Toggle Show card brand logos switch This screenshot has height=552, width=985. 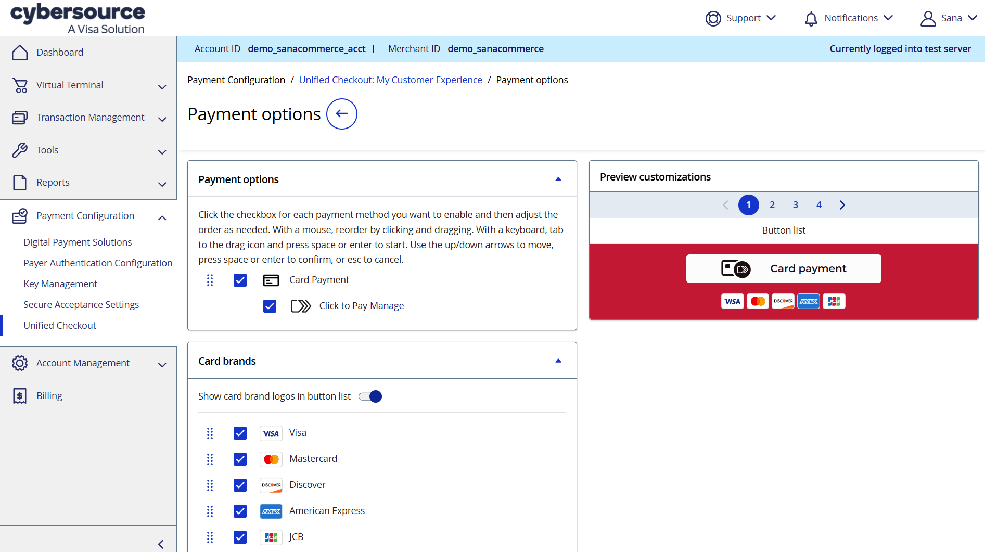point(370,397)
